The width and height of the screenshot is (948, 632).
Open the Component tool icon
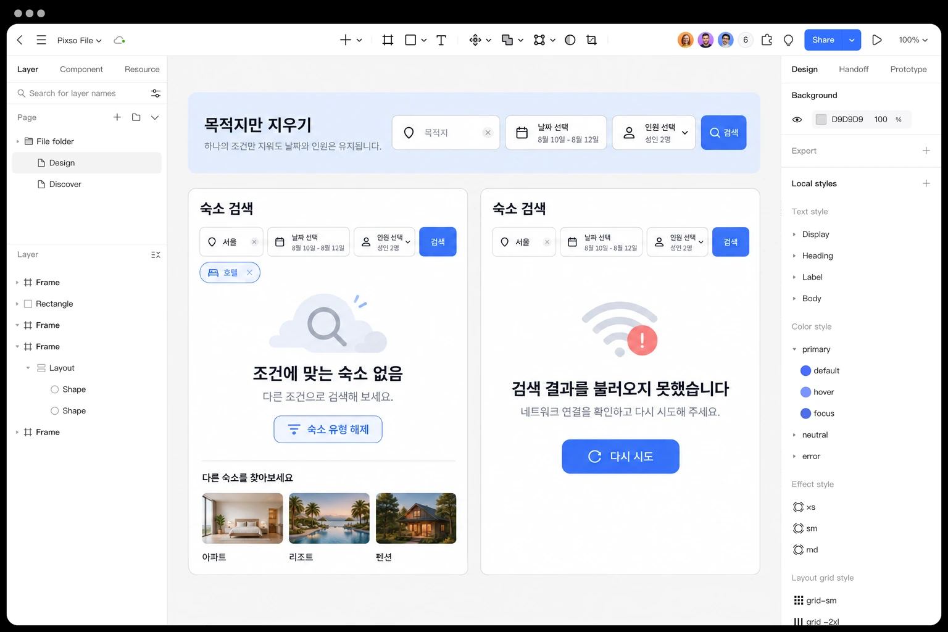[475, 40]
